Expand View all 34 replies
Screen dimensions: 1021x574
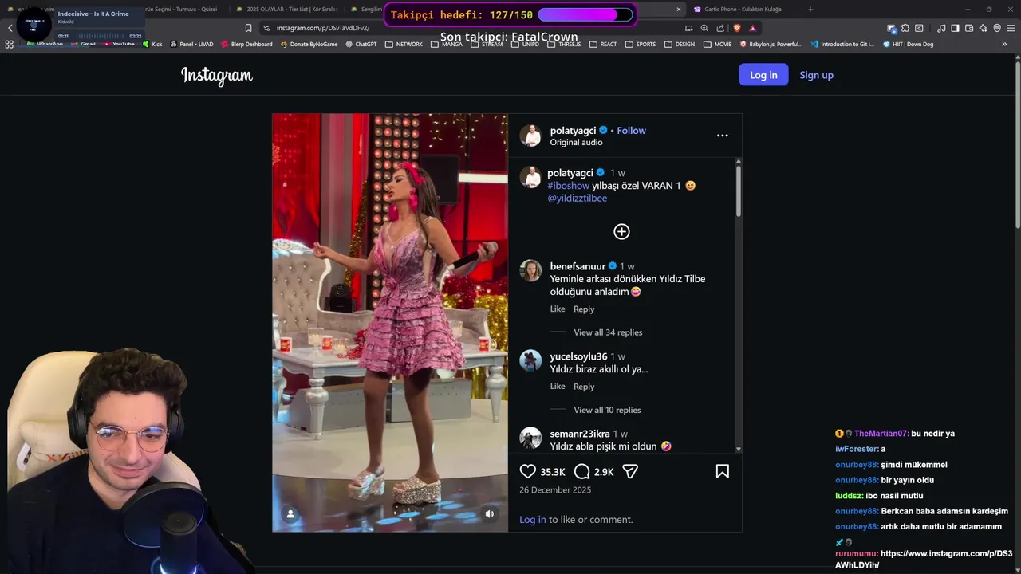(608, 332)
